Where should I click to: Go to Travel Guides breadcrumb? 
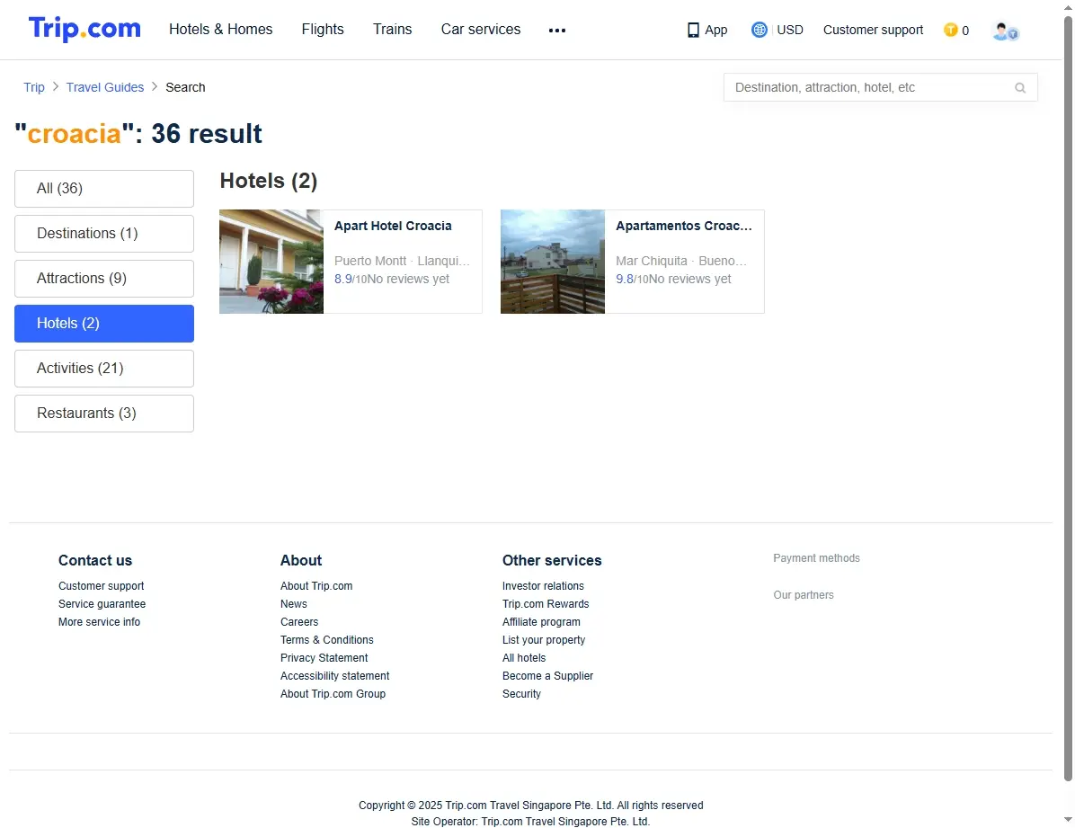(x=105, y=87)
